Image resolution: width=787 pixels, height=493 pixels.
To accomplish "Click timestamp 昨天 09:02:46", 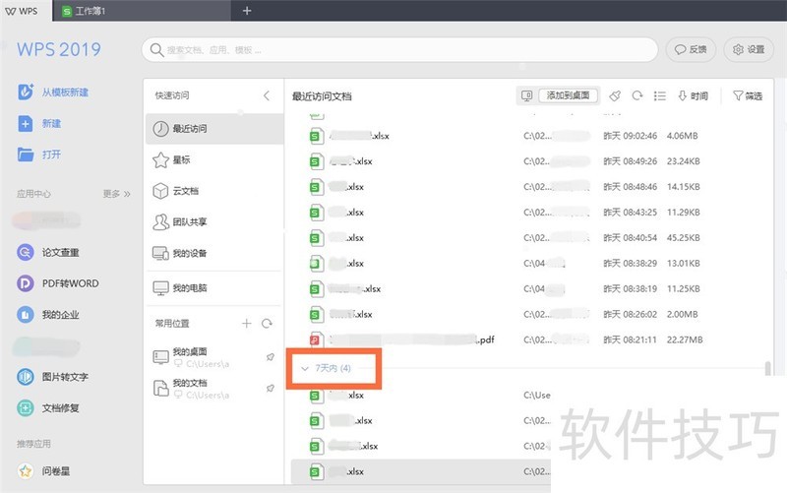I will [630, 136].
